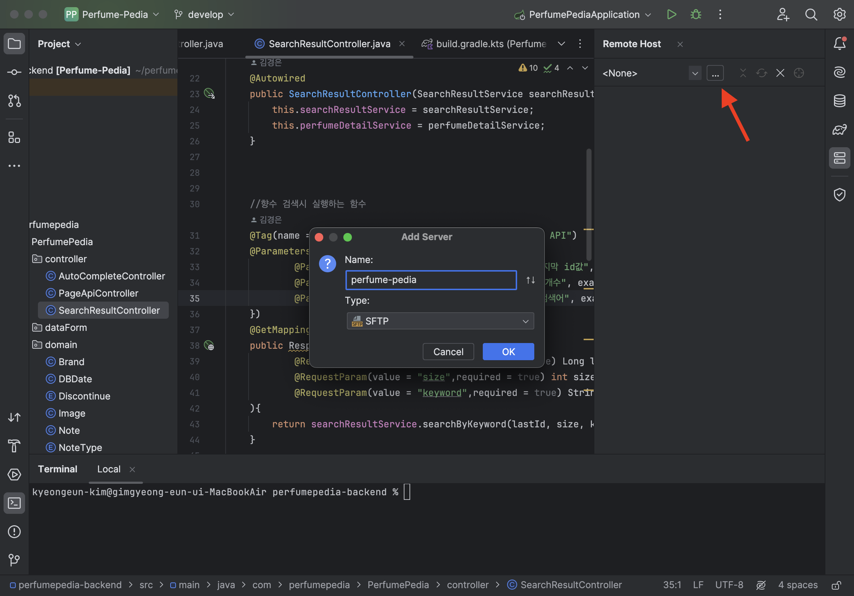Open the Notifications bell panel
Screen dimensions: 854x596
pyautogui.click(x=839, y=44)
